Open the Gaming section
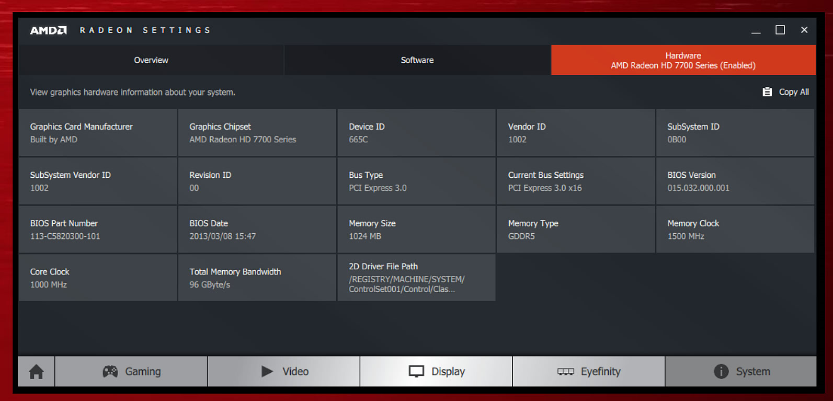The width and height of the screenshot is (833, 401). coord(131,372)
